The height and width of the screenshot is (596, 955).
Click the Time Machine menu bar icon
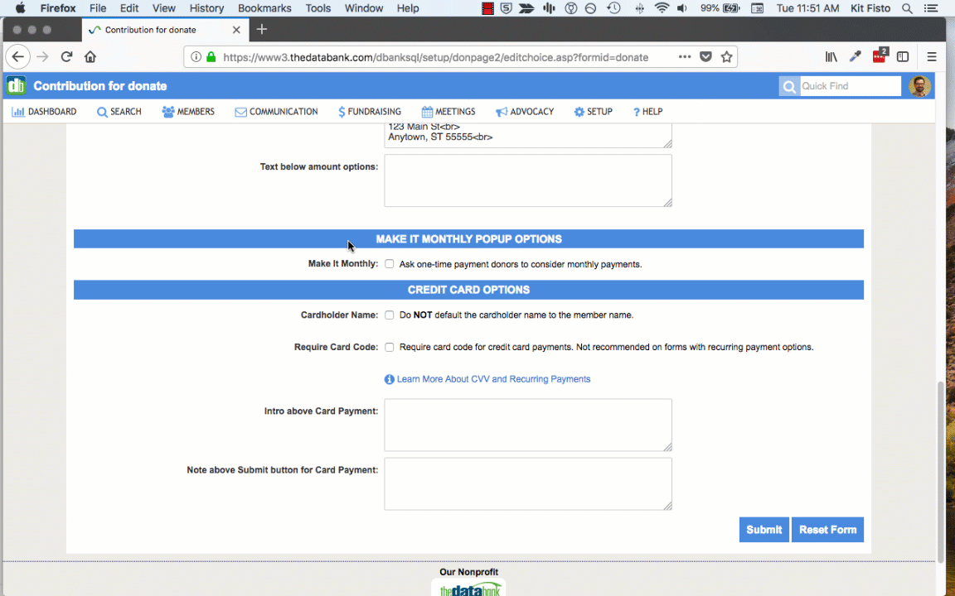tap(614, 8)
